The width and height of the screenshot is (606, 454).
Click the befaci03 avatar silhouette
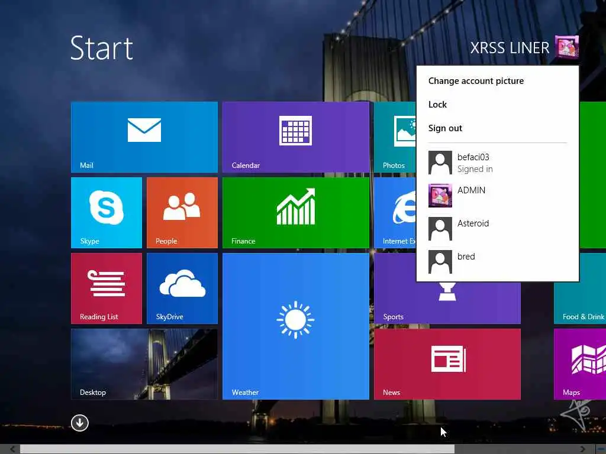(440, 163)
